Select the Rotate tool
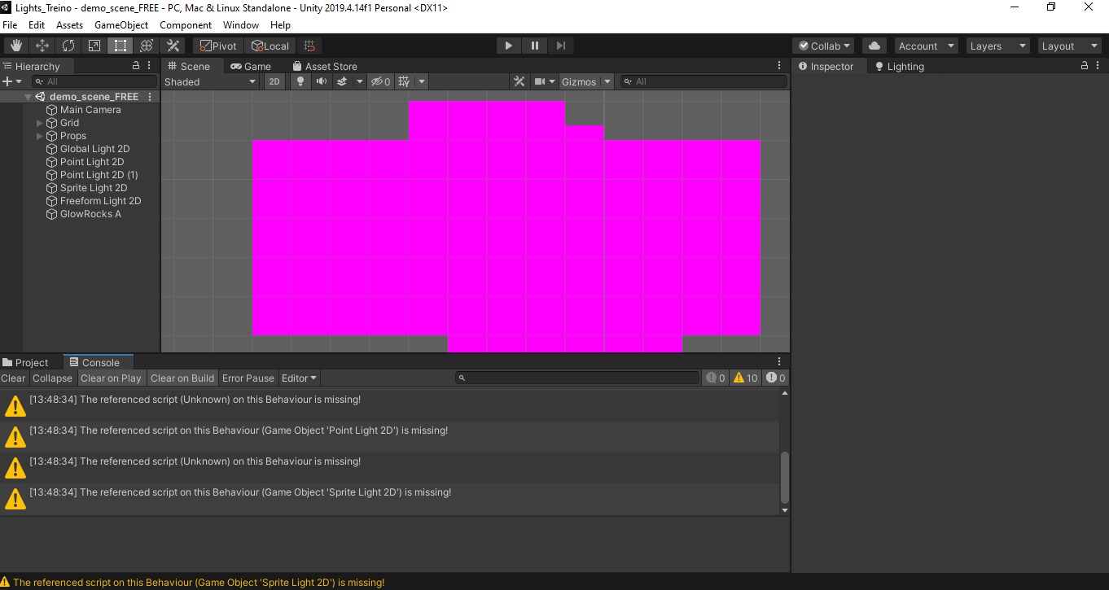Screen dimensions: 1109x590 (68, 46)
